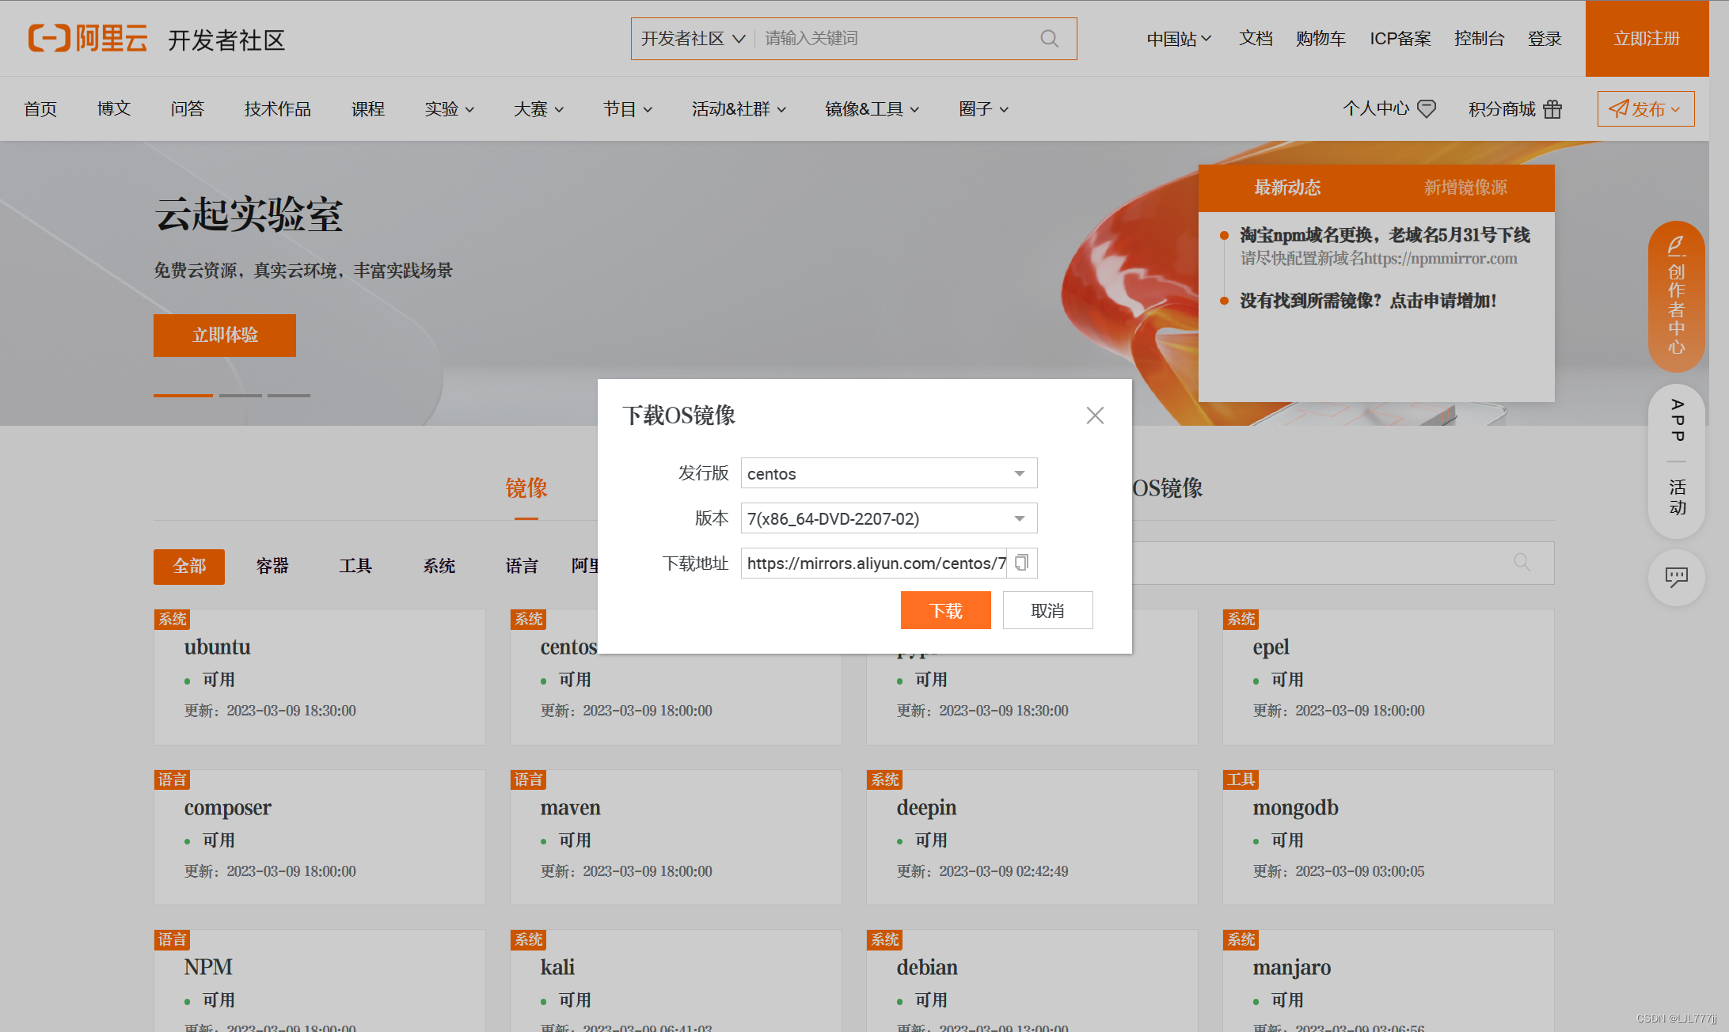Click the 下载地址 URL input field

coord(874,563)
